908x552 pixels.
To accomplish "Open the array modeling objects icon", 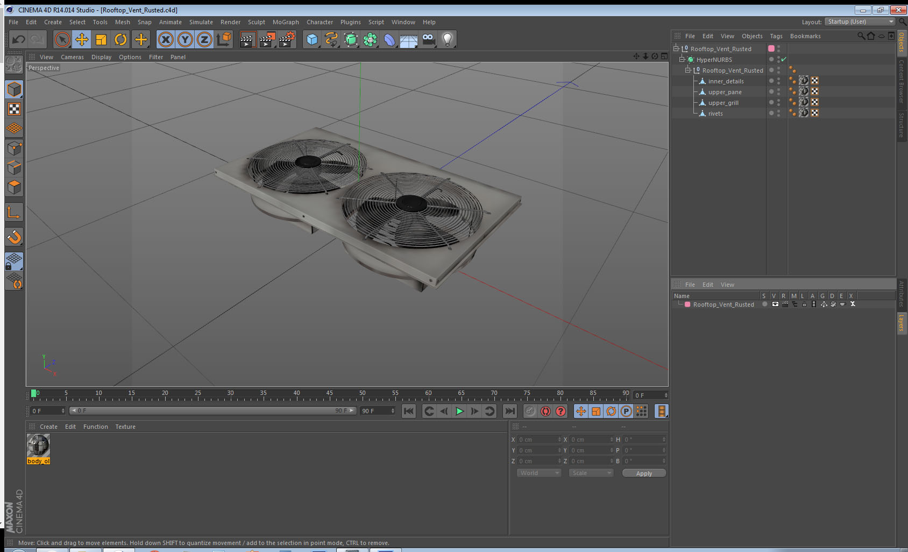I will [370, 39].
